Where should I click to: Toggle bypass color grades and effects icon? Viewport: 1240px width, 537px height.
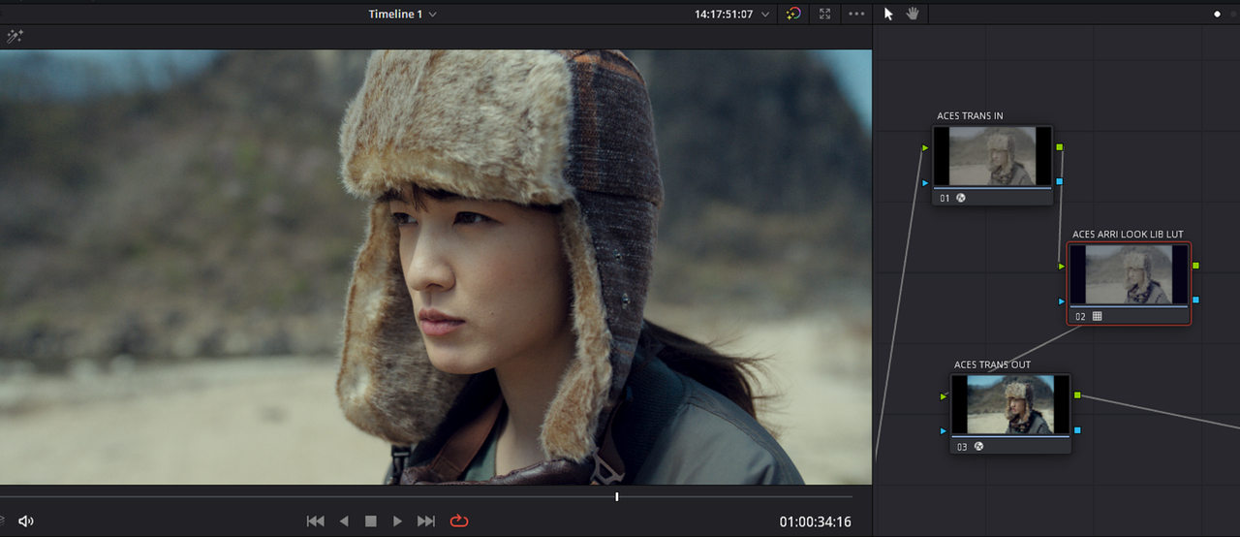pyautogui.click(x=793, y=15)
